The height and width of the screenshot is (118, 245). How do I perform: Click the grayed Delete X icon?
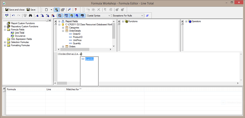pos(99,10)
